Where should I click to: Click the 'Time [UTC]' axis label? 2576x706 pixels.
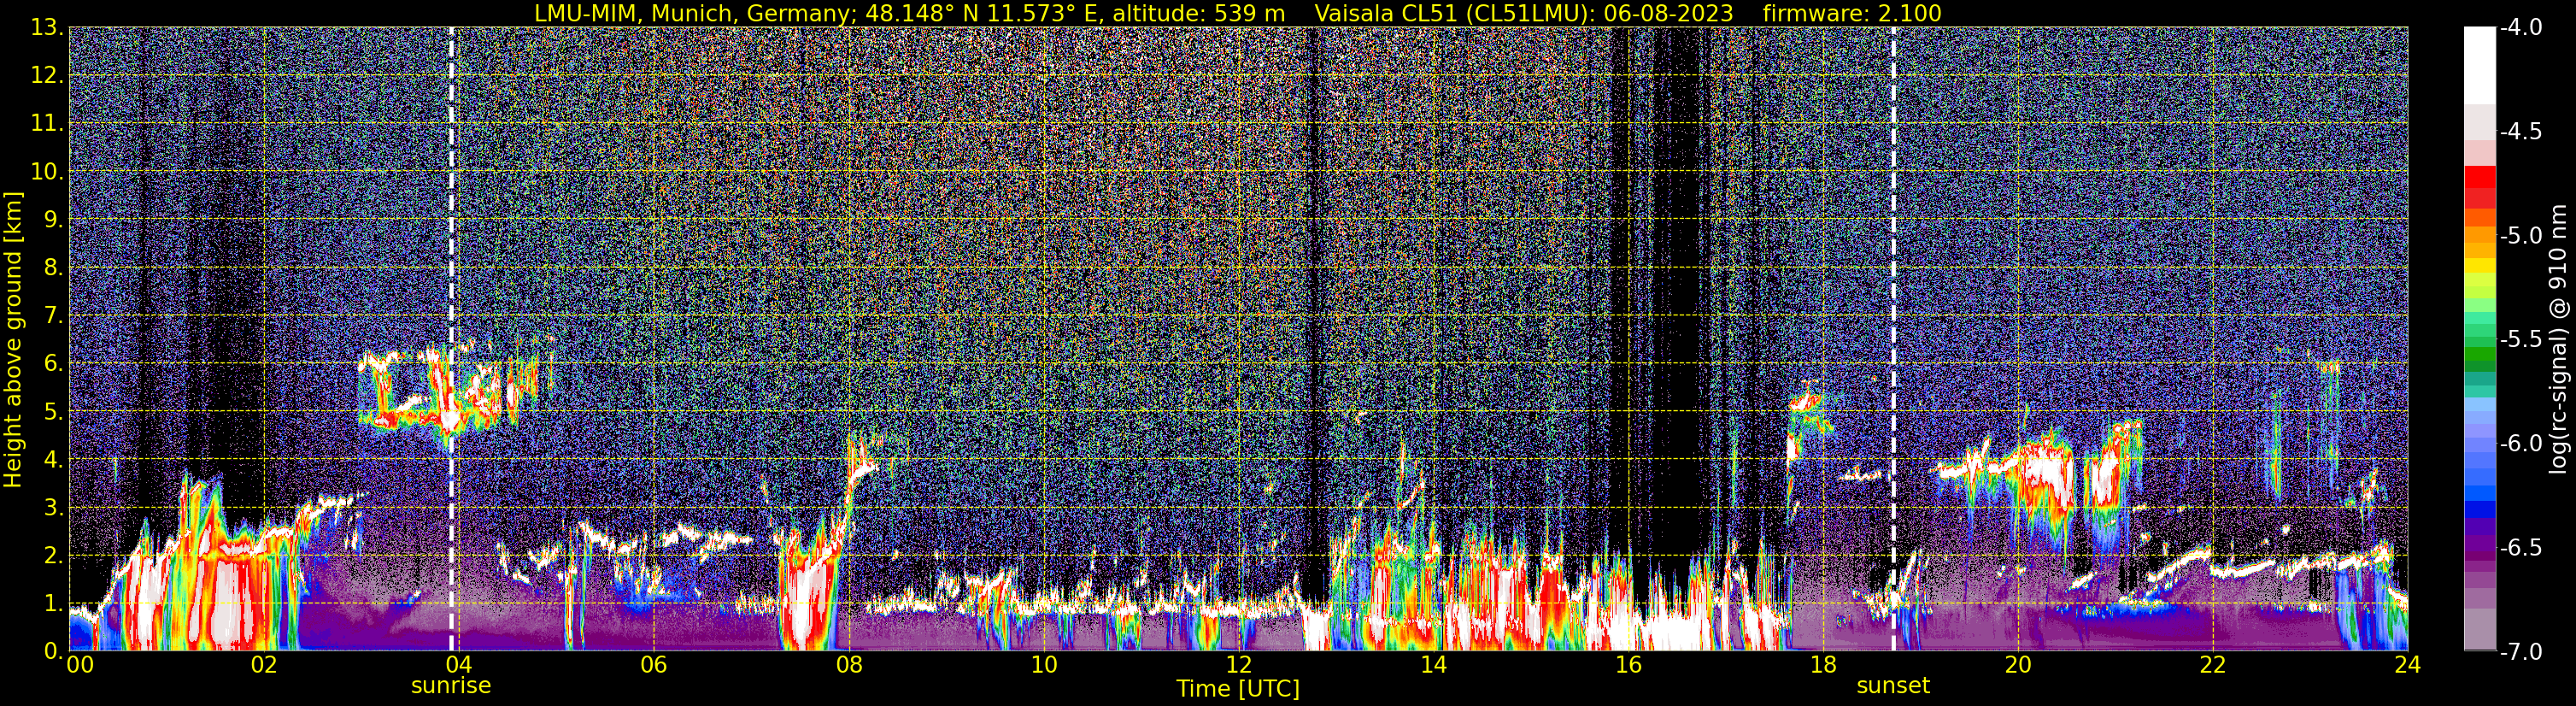[x=1238, y=689]
